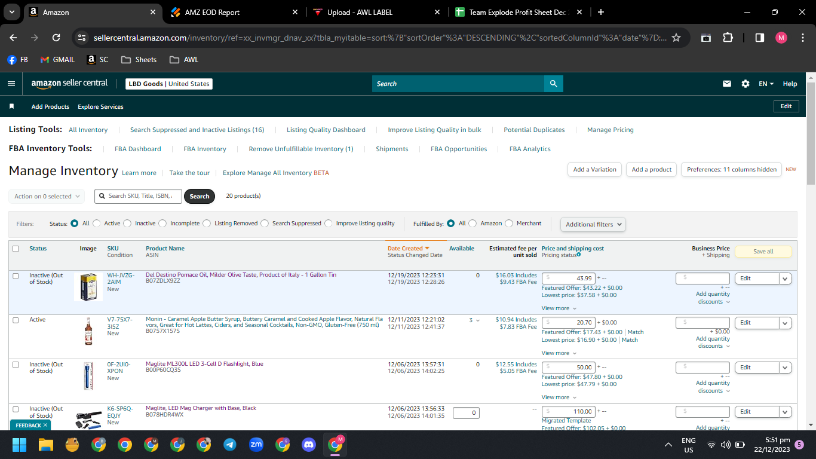Viewport: 816px width, 459px height.
Task: Open the settings gear icon
Action: pyautogui.click(x=746, y=84)
